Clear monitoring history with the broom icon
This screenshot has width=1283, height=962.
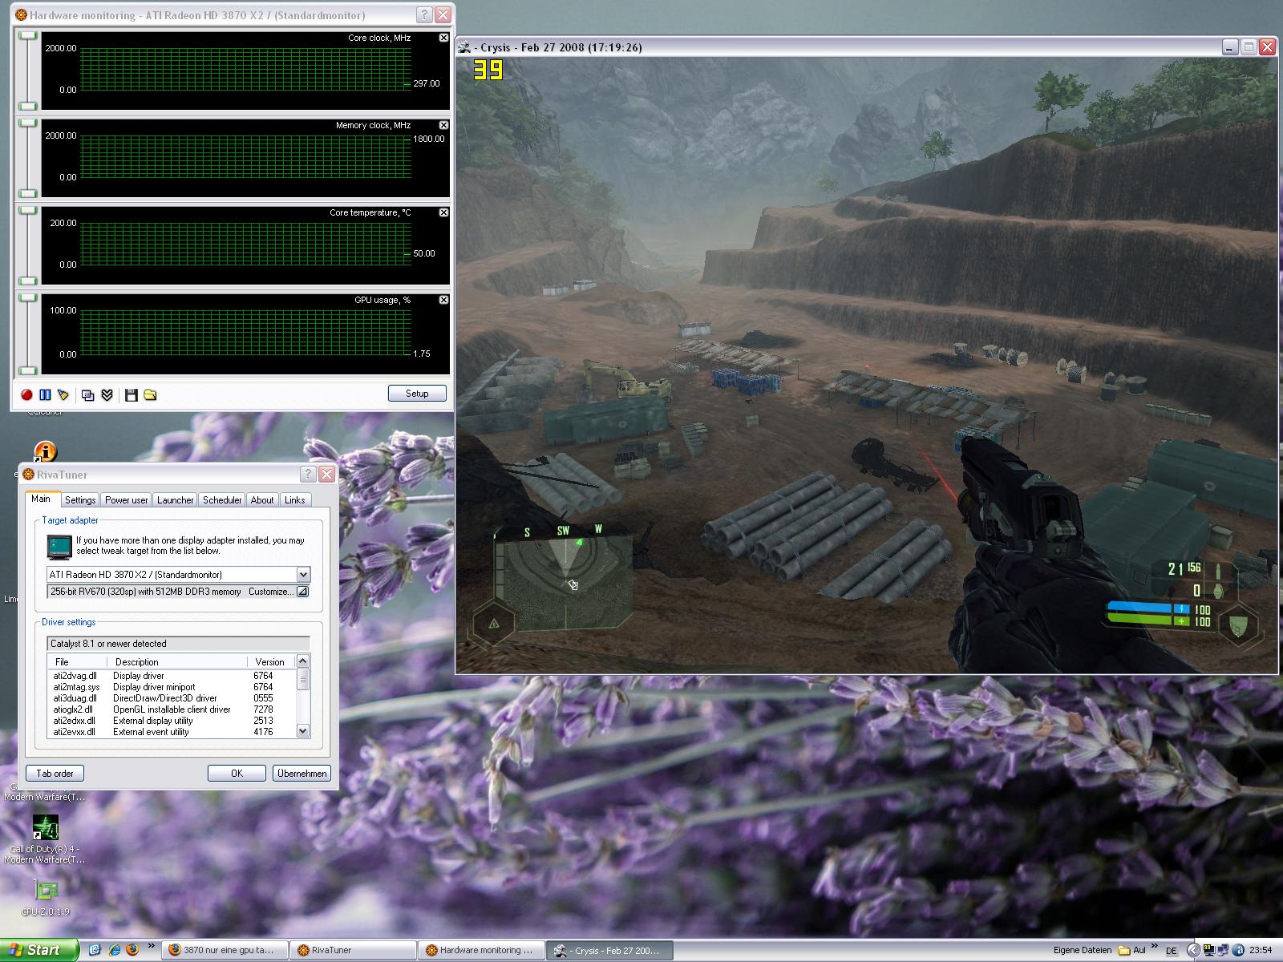(x=63, y=395)
